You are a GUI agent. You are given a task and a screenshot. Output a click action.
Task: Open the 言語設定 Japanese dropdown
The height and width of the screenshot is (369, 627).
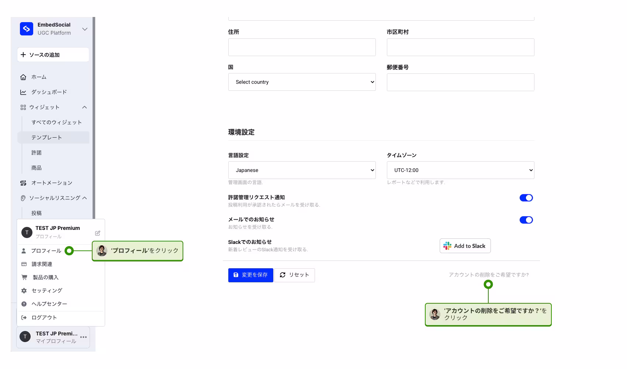pos(302,170)
